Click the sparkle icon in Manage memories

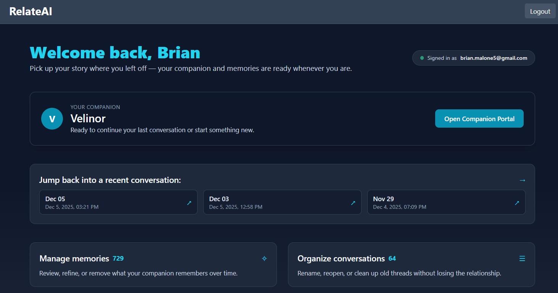click(x=264, y=259)
